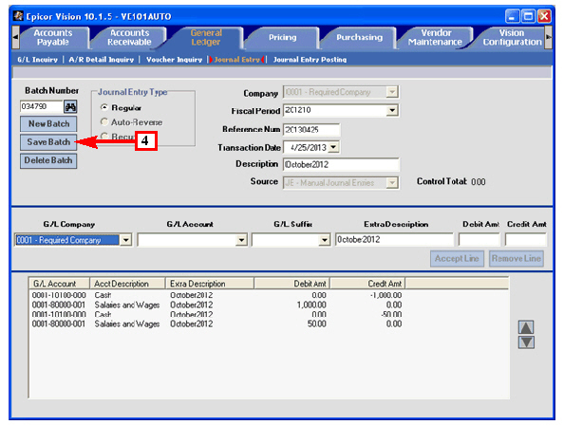Switch to the Accounts Payable tab
564x425 pixels.
pyautogui.click(x=53, y=37)
